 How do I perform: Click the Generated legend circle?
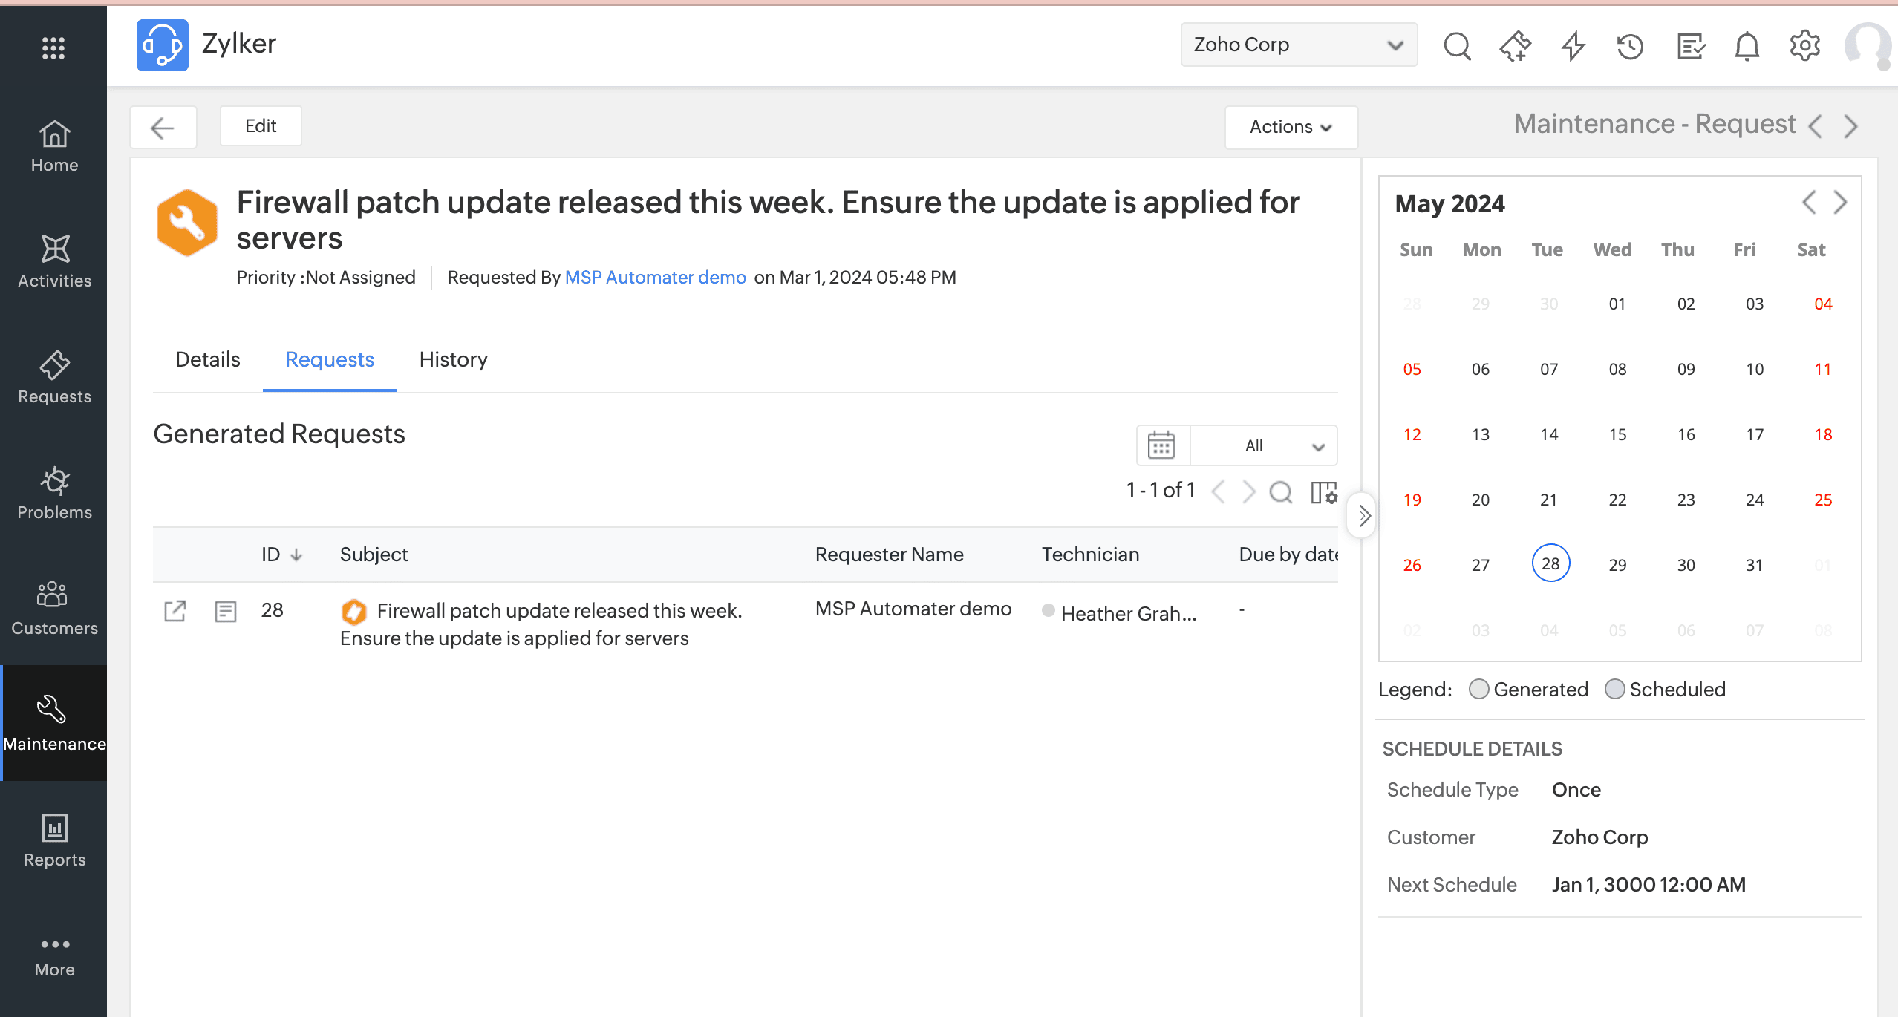click(1478, 689)
